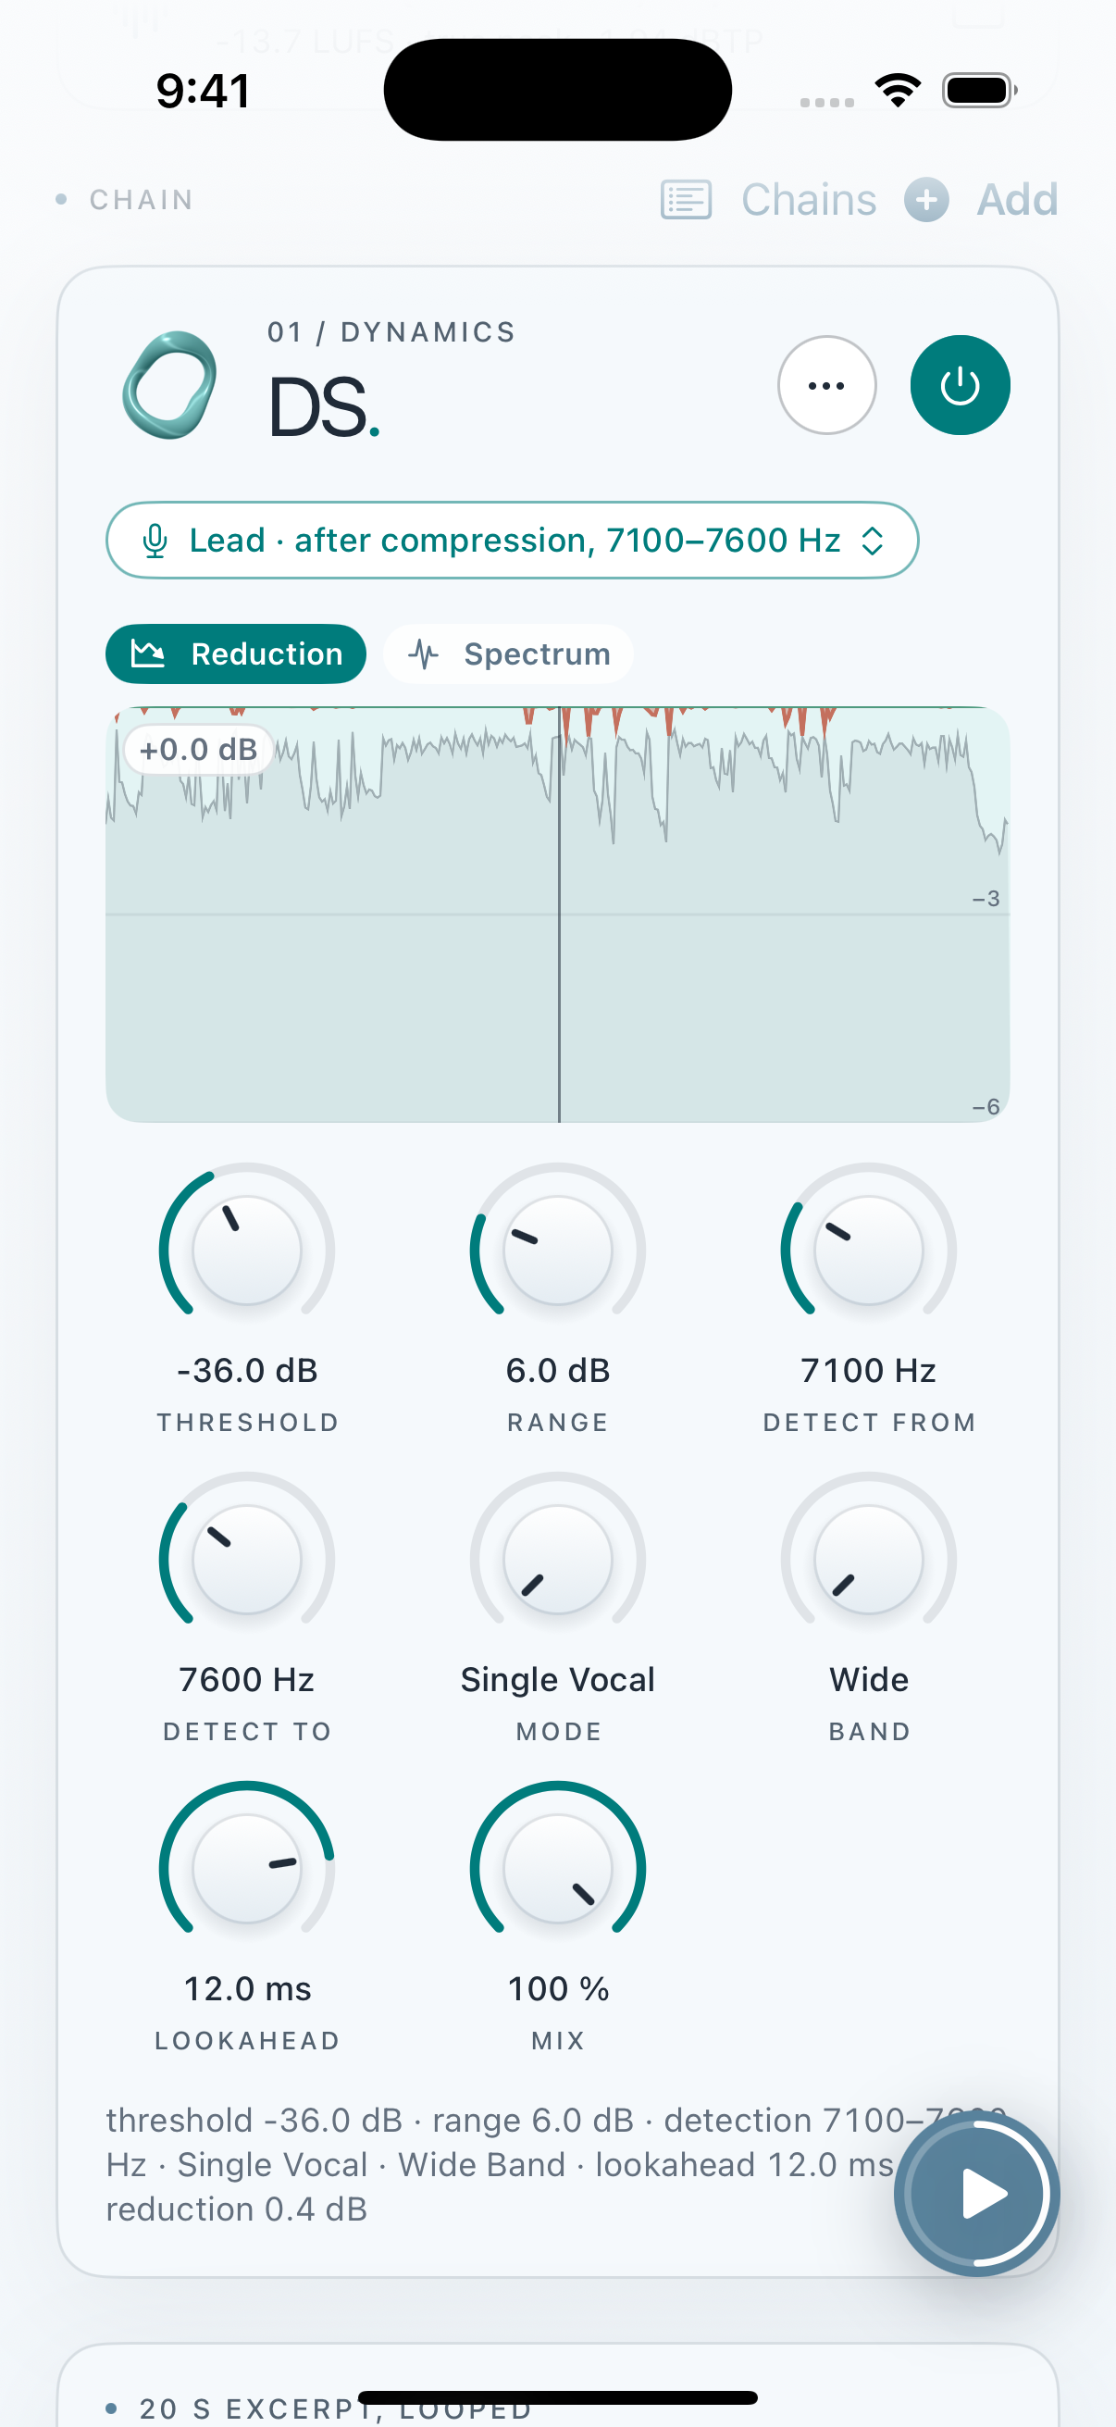
Task: Click the playhead line in reduction graph
Action: (559, 914)
